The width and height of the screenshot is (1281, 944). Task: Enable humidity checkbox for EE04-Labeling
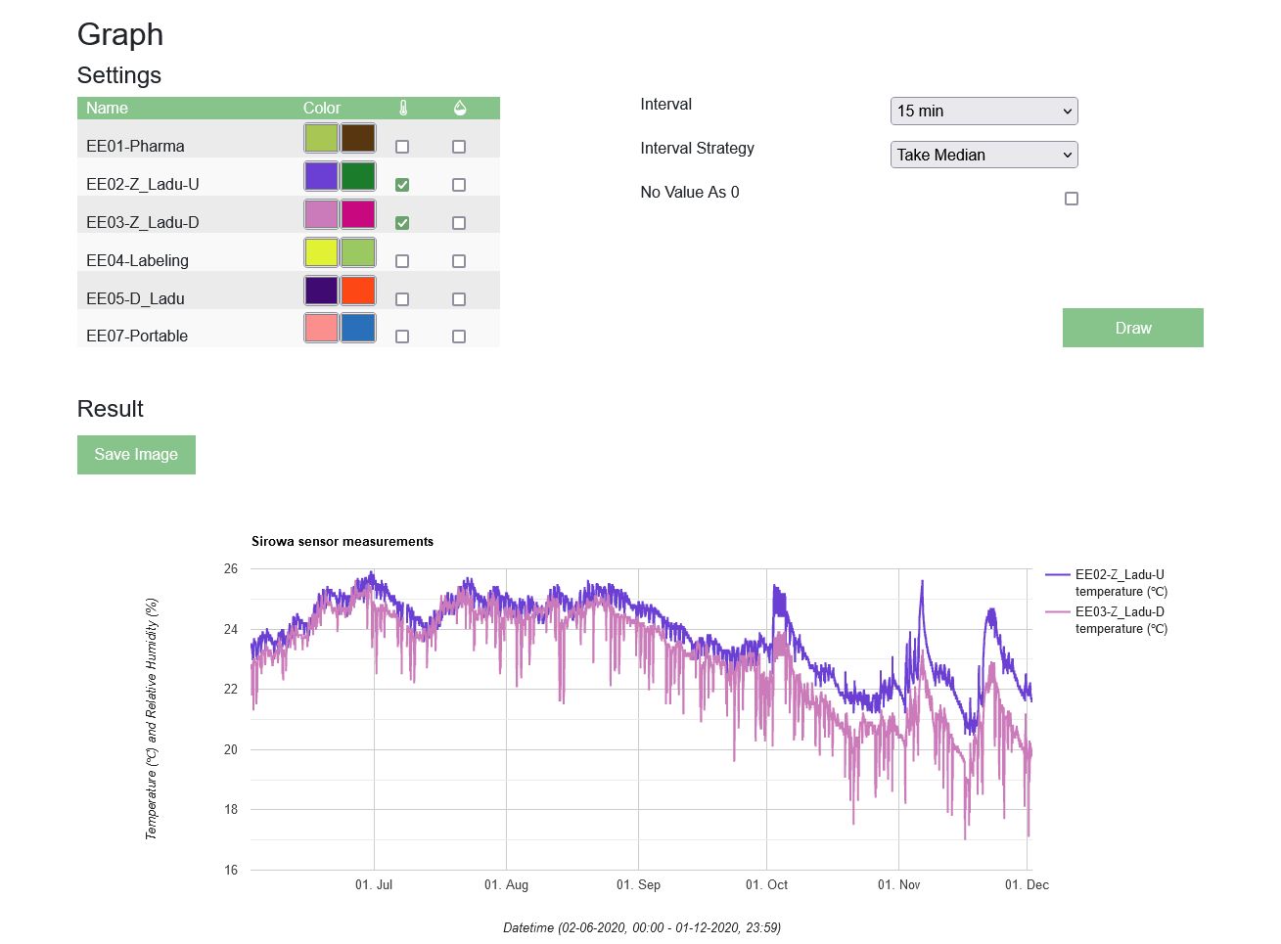(459, 261)
